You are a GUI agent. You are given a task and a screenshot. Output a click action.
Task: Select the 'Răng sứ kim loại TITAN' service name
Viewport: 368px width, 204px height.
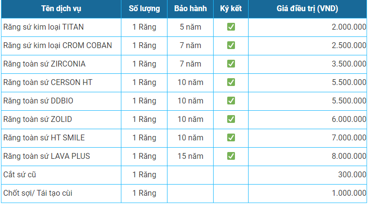(43, 27)
